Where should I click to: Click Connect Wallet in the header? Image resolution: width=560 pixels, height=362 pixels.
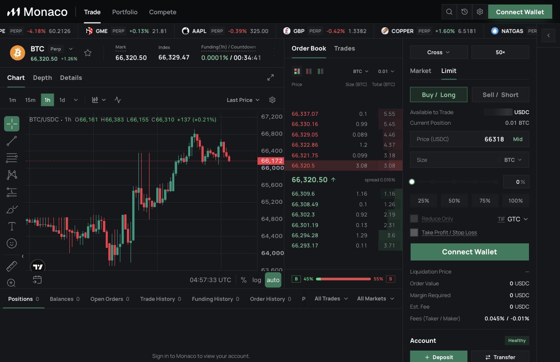pos(520,12)
